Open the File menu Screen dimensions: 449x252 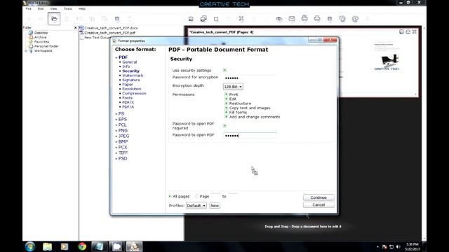[28, 9]
